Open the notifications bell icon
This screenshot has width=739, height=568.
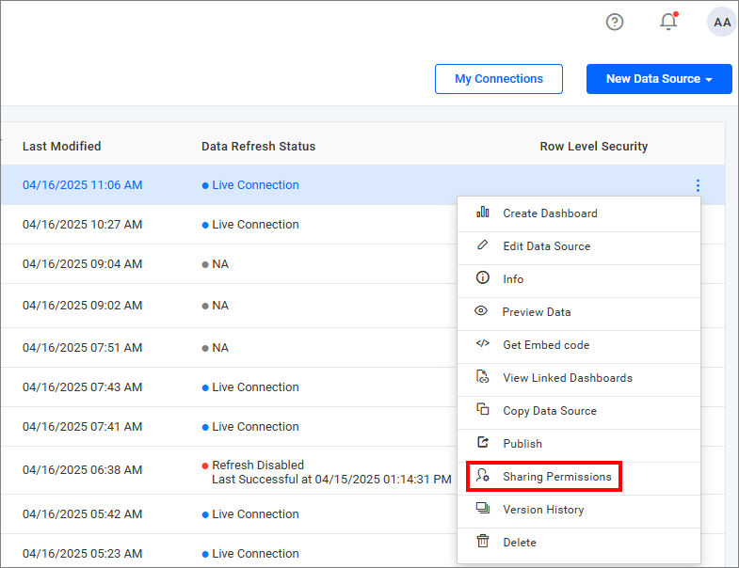point(668,22)
